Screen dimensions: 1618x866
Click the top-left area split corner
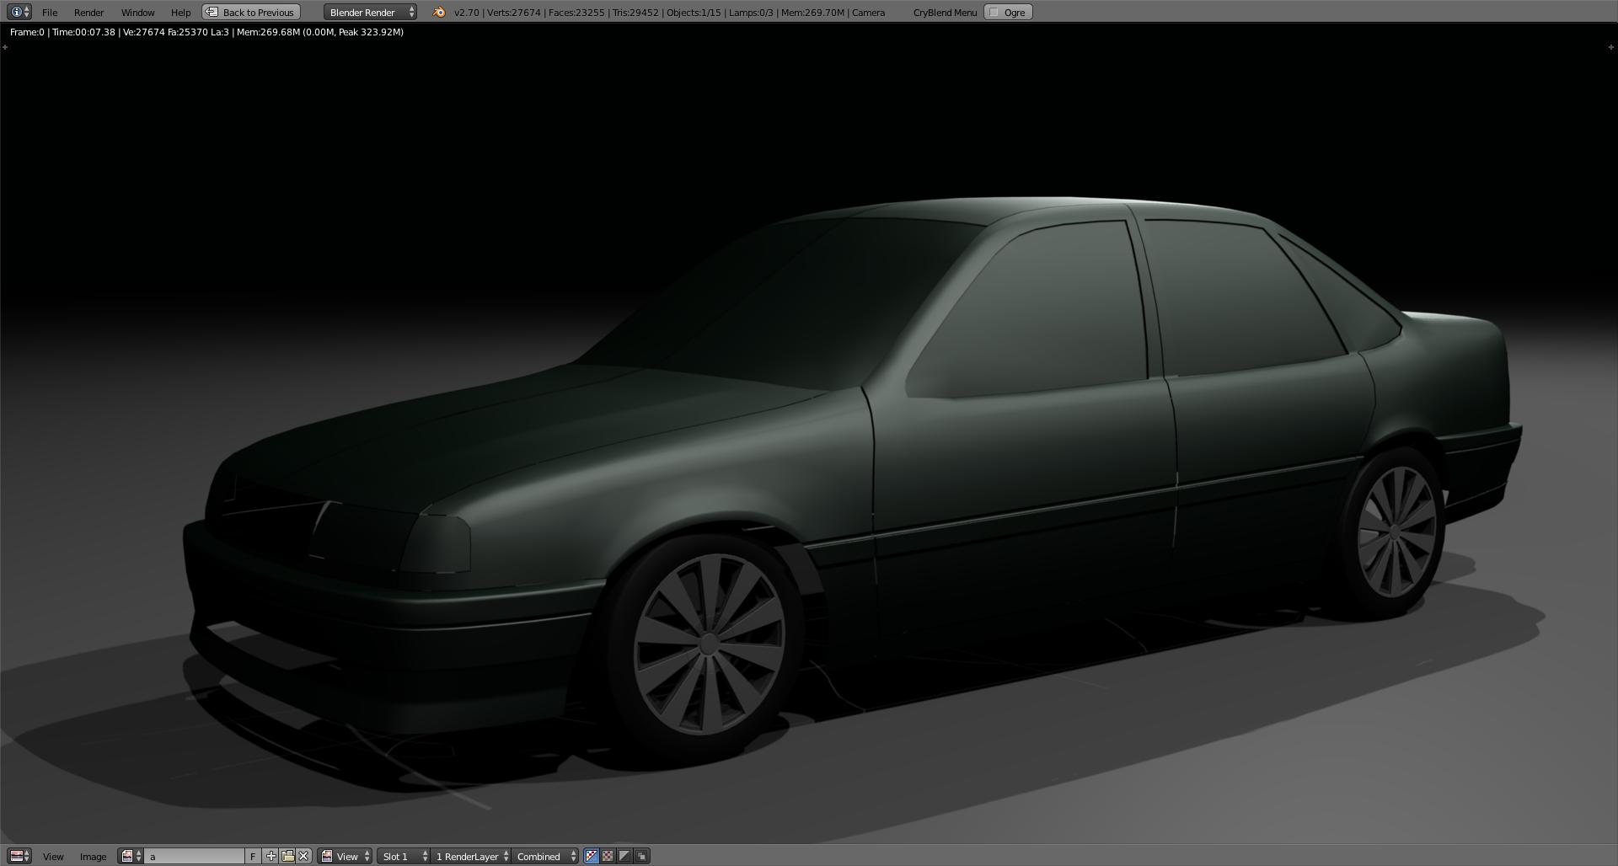[x=5, y=47]
